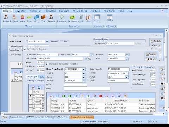The width and height of the screenshot is (169, 127).
Task: Click the horizontal scrollbar at window bottom
Action: point(78,113)
